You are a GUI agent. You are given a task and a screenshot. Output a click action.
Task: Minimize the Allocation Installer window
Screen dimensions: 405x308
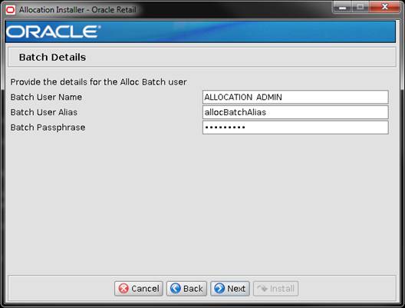343,7
